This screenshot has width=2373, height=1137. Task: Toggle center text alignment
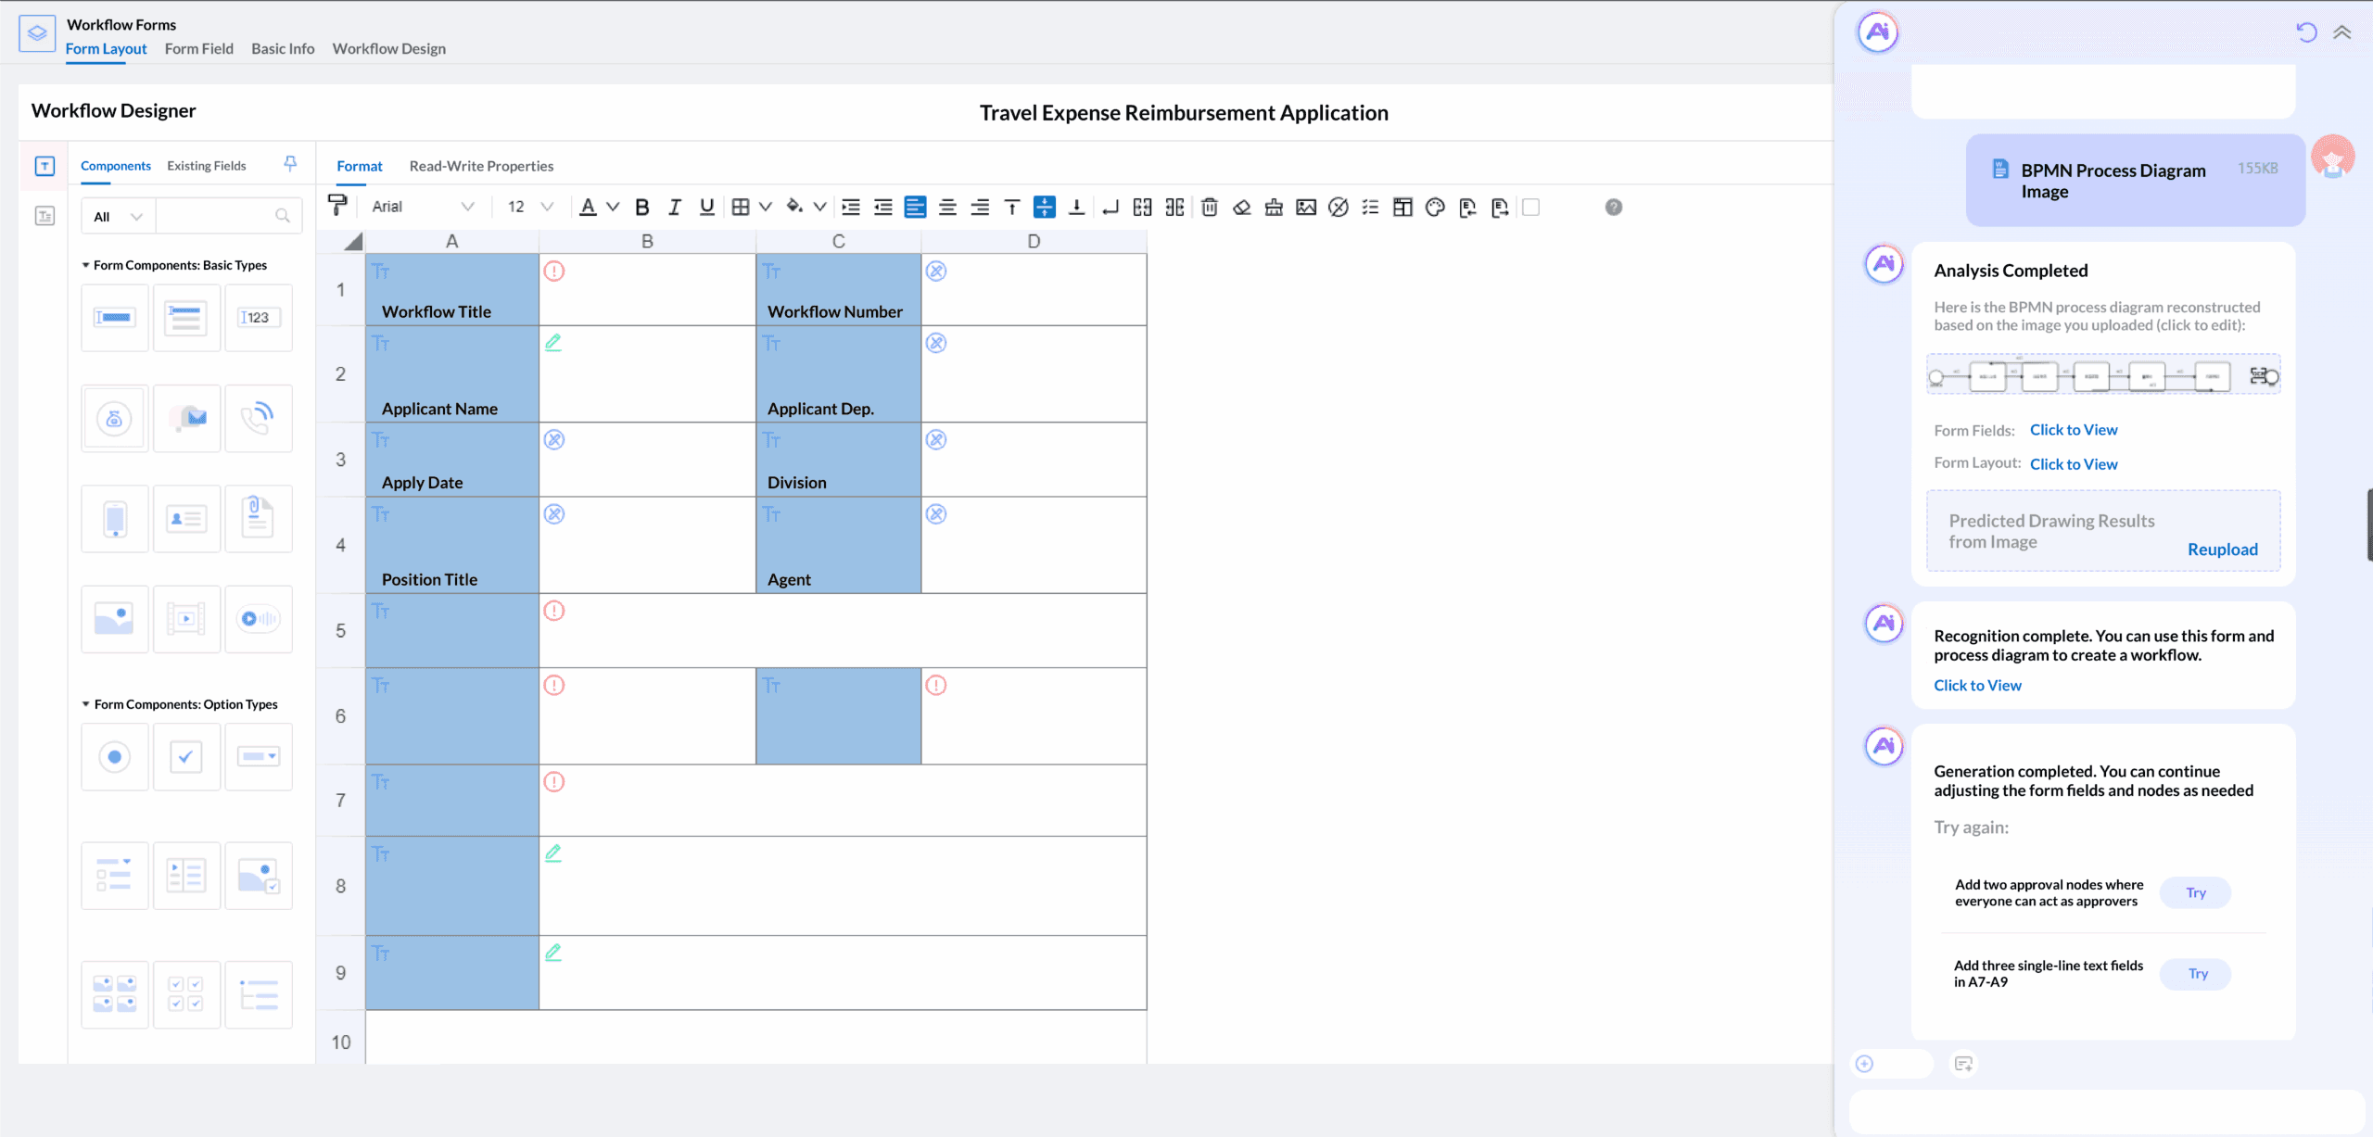[x=947, y=207]
